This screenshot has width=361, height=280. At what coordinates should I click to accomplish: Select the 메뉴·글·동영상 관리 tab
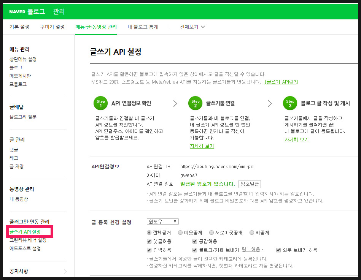(x=96, y=27)
